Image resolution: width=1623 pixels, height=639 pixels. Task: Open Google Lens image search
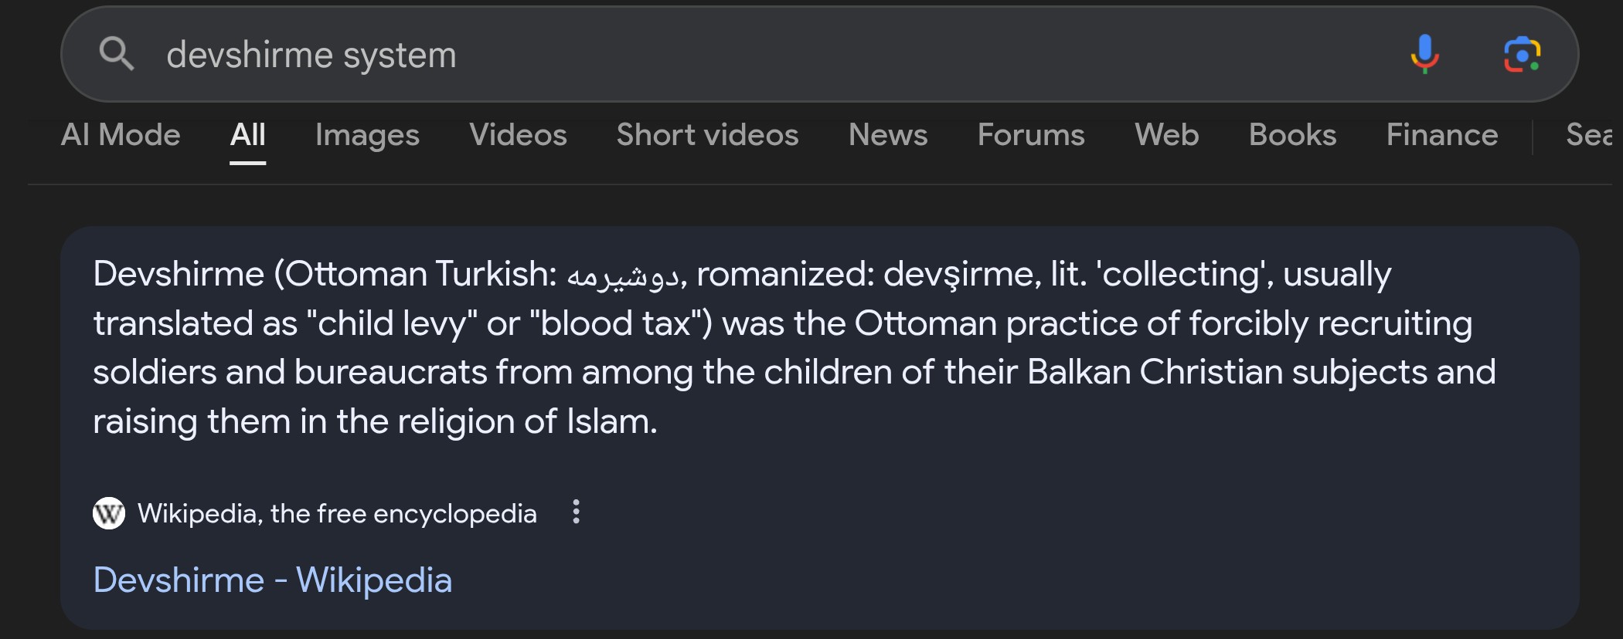(1522, 54)
